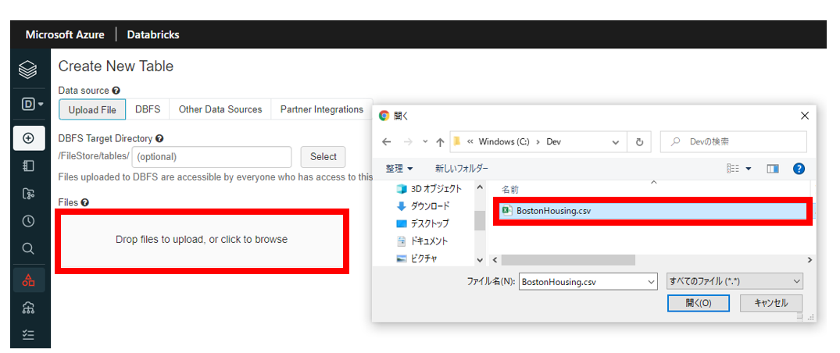Click 新しいフォルダー new folder button
The width and height of the screenshot is (840, 353).
click(x=461, y=169)
